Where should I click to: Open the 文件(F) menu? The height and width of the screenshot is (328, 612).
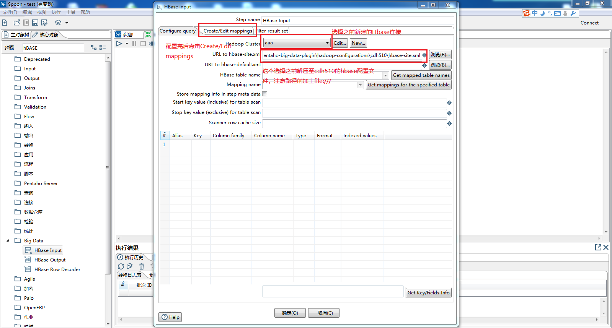pyautogui.click(x=10, y=12)
